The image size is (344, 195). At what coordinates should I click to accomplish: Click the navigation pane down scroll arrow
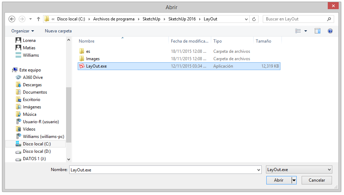pos(69,159)
